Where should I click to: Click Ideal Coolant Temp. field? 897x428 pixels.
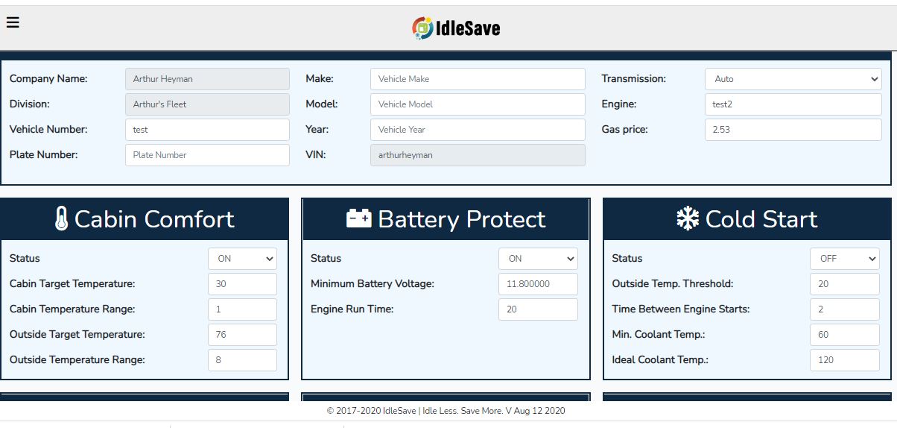click(844, 360)
